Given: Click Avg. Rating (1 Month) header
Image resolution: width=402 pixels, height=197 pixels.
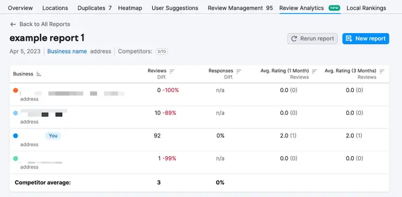Looking at the screenshot, I should coord(285,71).
